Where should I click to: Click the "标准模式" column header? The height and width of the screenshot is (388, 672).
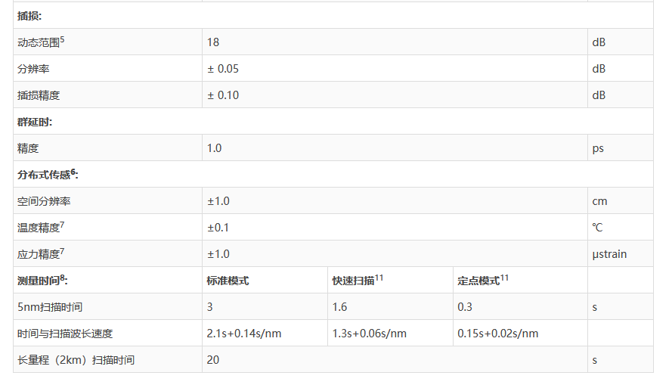point(228,281)
